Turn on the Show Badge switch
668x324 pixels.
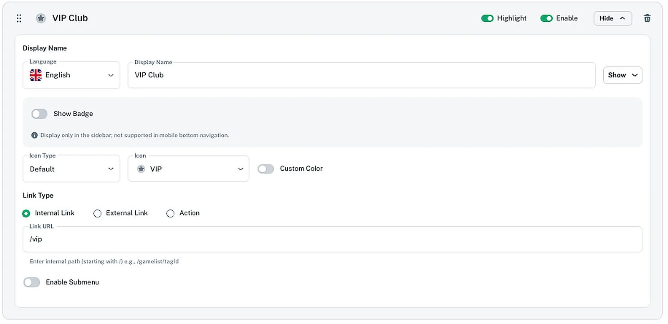point(39,114)
